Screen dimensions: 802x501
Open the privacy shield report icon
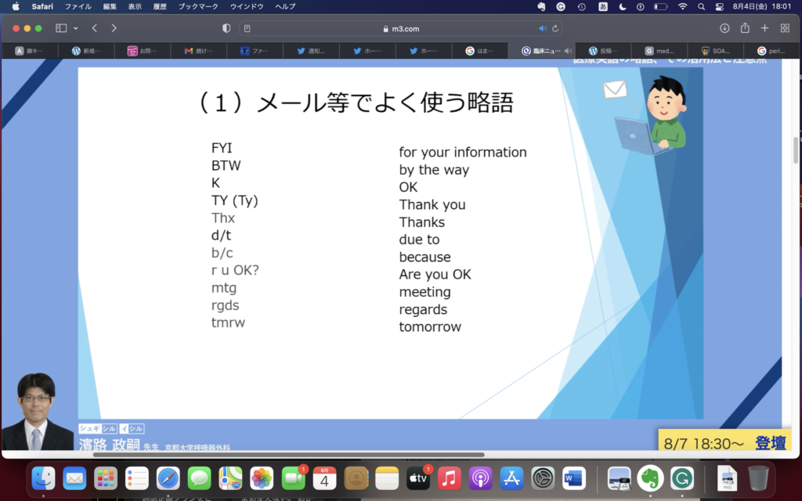point(226,28)
